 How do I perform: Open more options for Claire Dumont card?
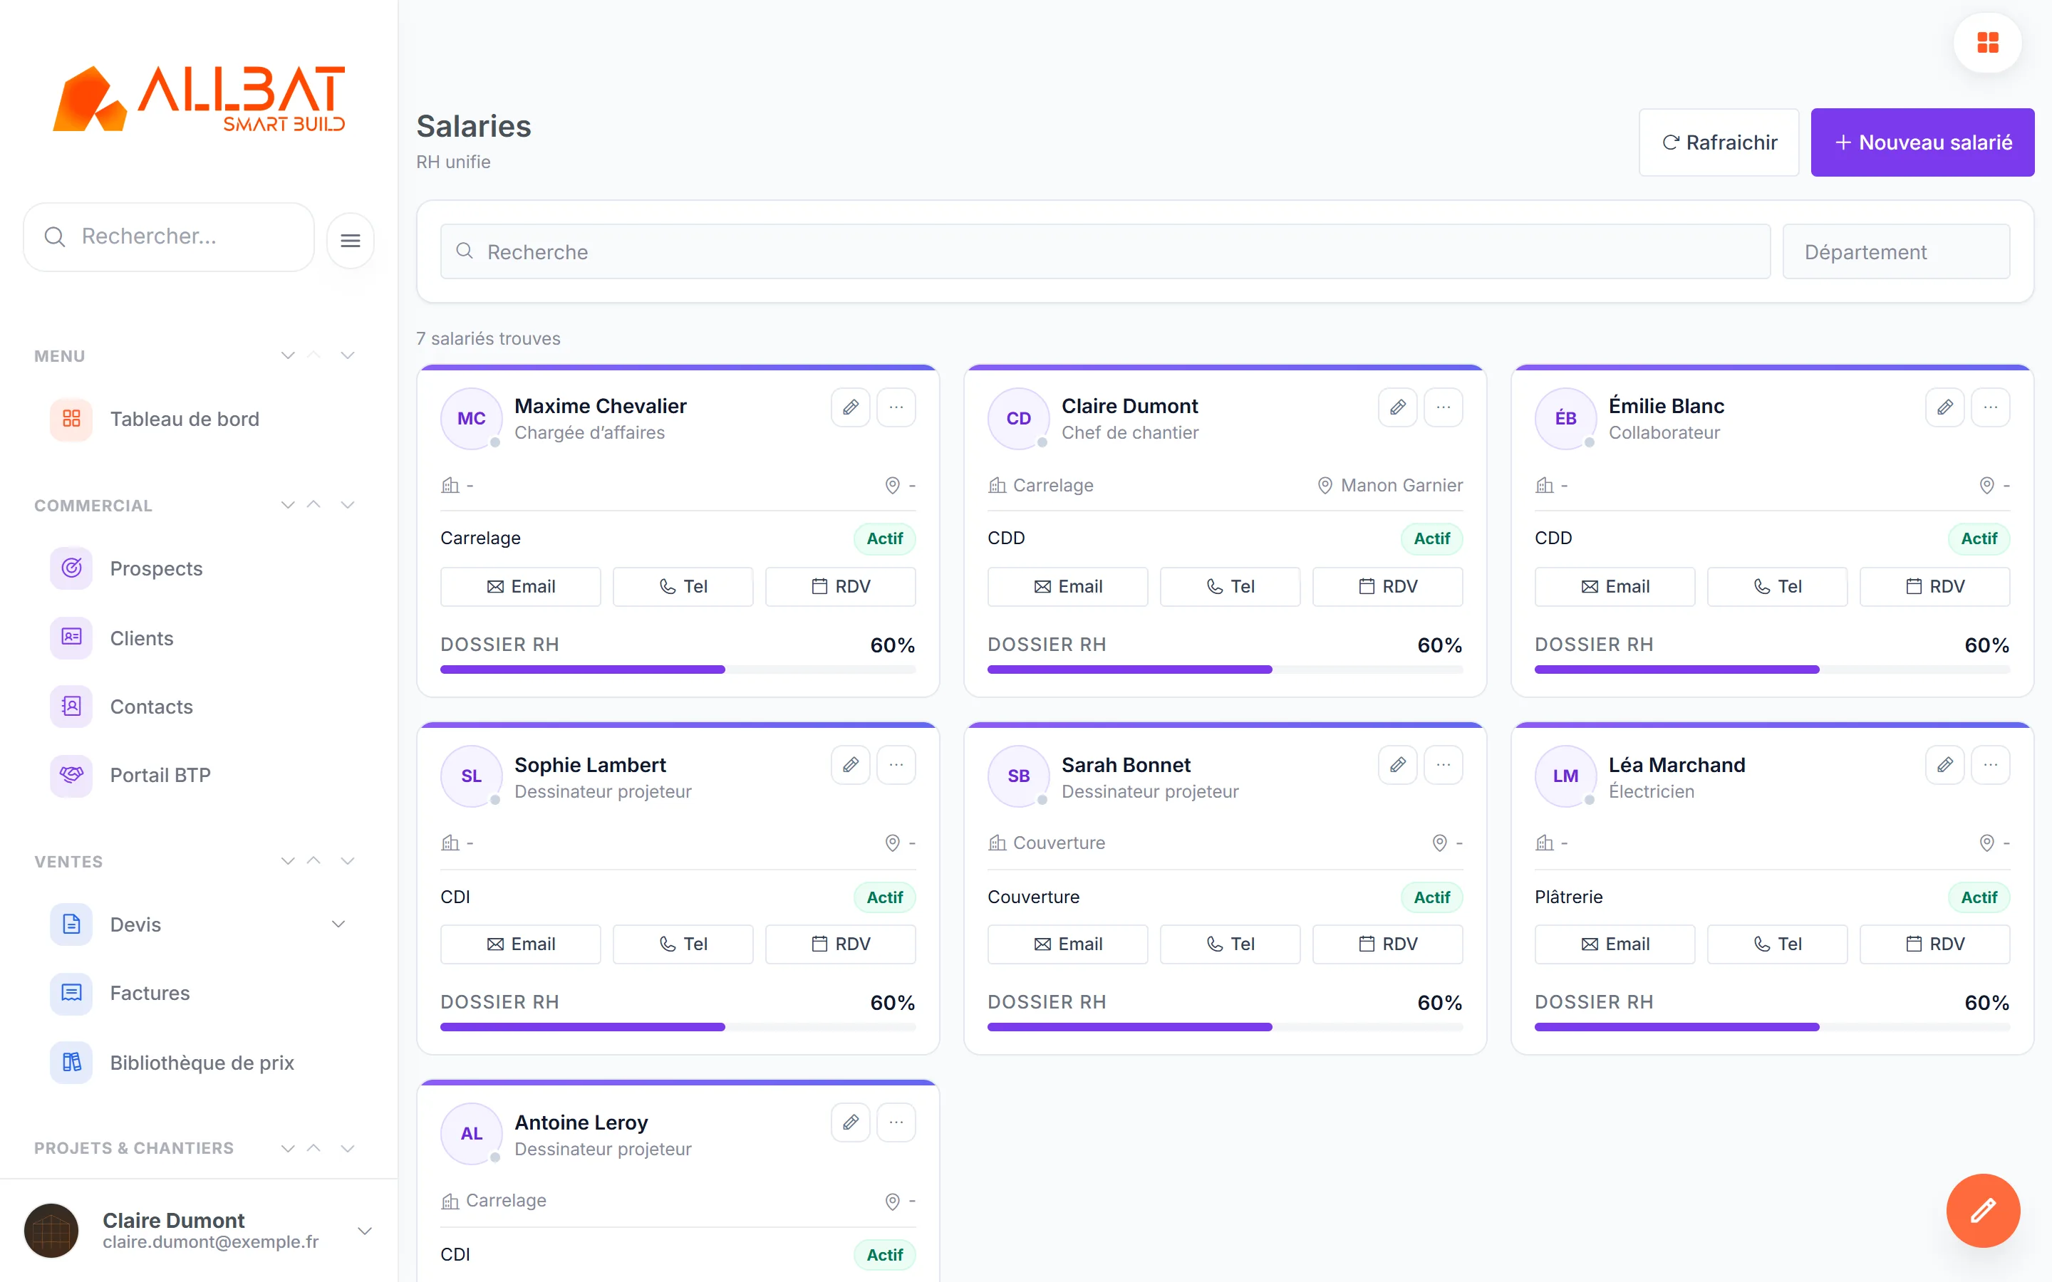click(1444, 407)
